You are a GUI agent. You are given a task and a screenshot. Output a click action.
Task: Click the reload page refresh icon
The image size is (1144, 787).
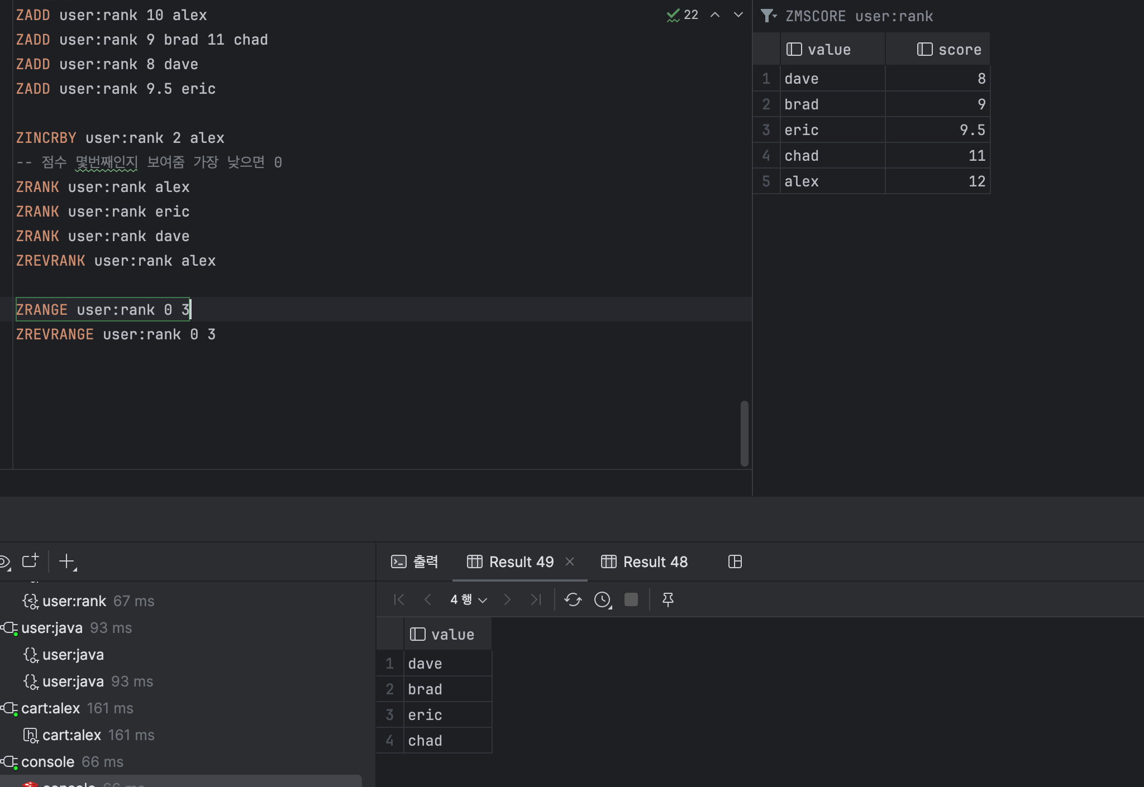point(573,599)
